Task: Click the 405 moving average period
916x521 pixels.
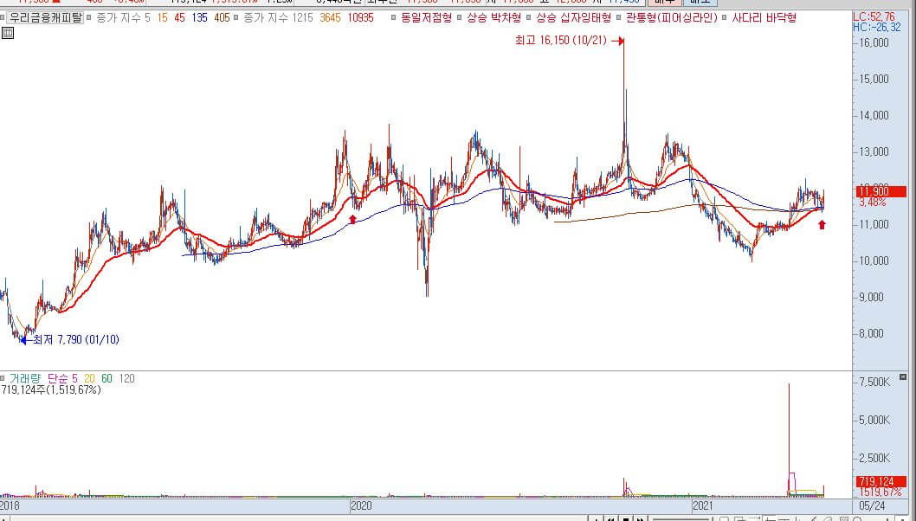Action: click(x=222, y=17)
